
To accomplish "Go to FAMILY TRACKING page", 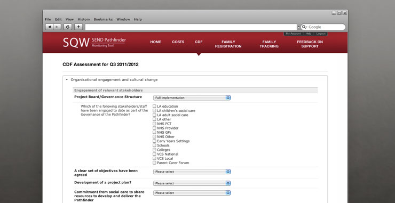I will [269, 44].
